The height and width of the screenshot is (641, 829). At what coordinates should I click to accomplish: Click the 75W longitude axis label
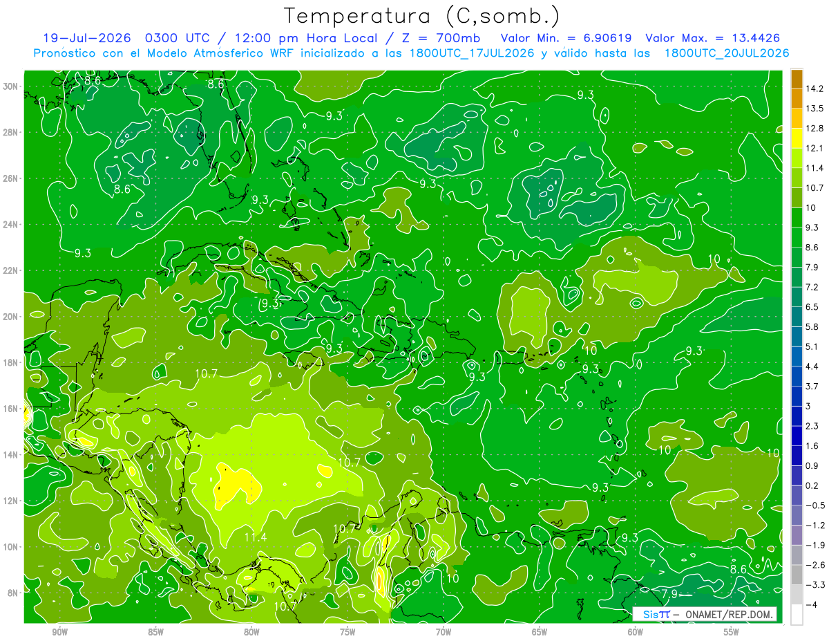coord(347,631)
